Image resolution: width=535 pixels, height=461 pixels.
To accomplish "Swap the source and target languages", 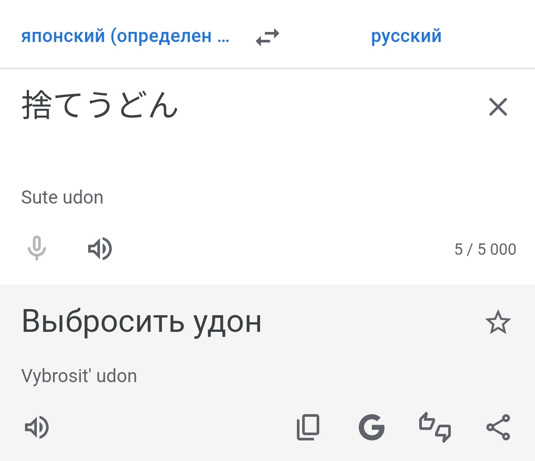I will coord(267,37).
